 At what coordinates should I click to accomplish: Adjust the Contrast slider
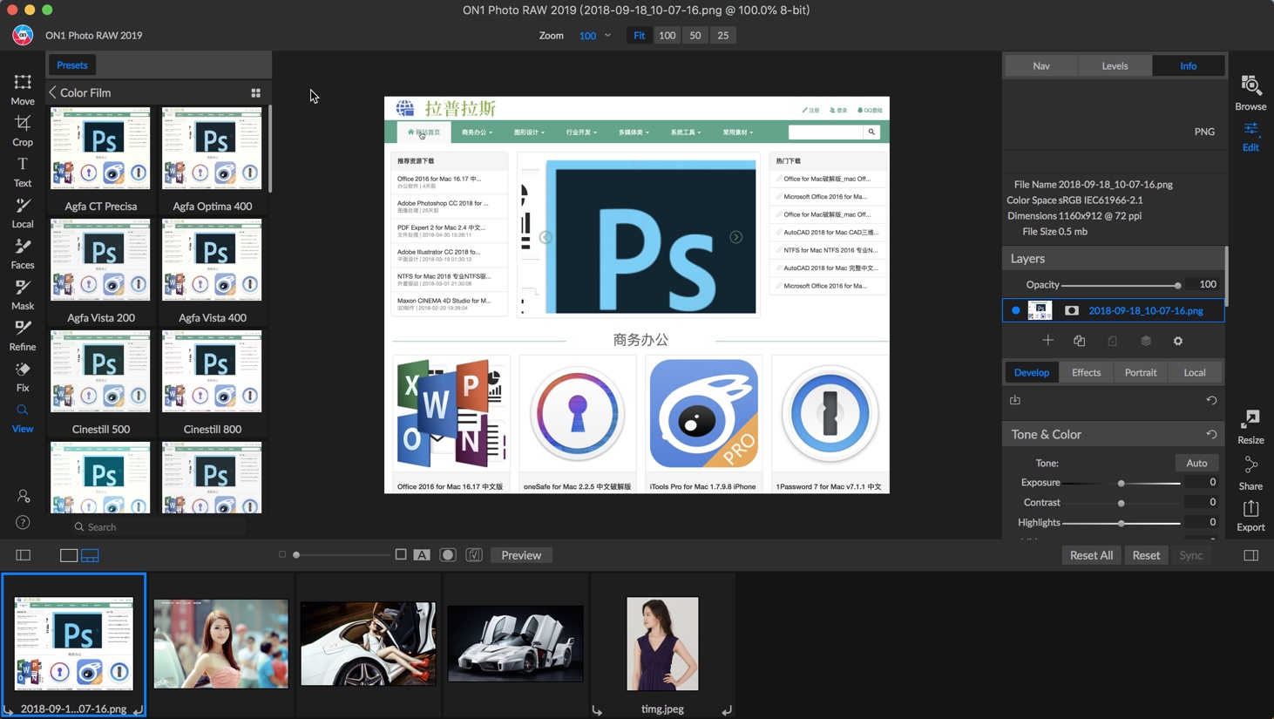point(1122,503)
